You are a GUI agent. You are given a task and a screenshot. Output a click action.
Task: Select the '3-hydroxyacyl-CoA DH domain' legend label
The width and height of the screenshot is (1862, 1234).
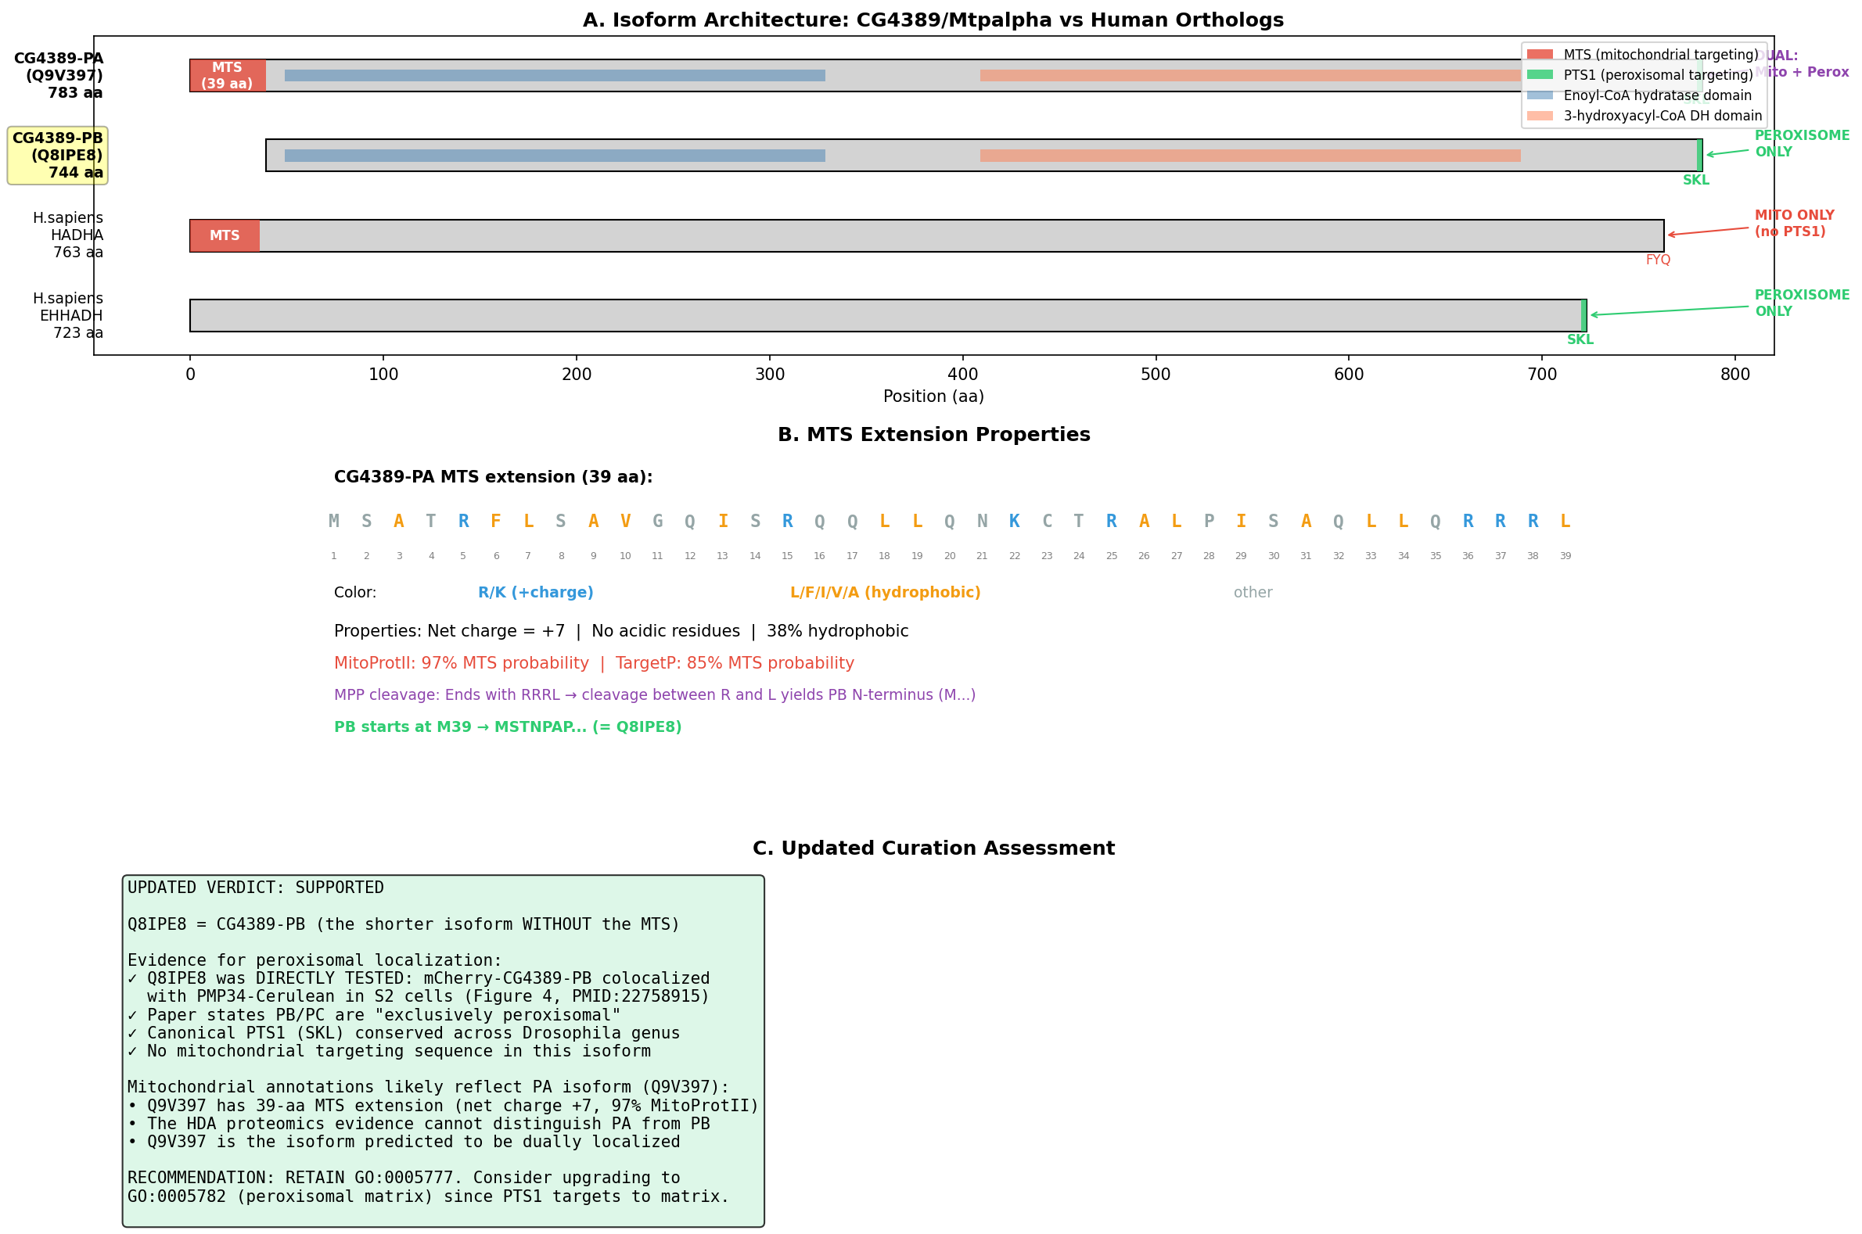pyautogui.click(x=1662, y=117)
